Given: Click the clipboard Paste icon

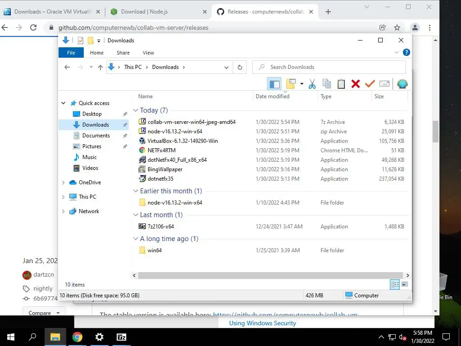Looking at the screenshot, I should [x=341, y=84].
